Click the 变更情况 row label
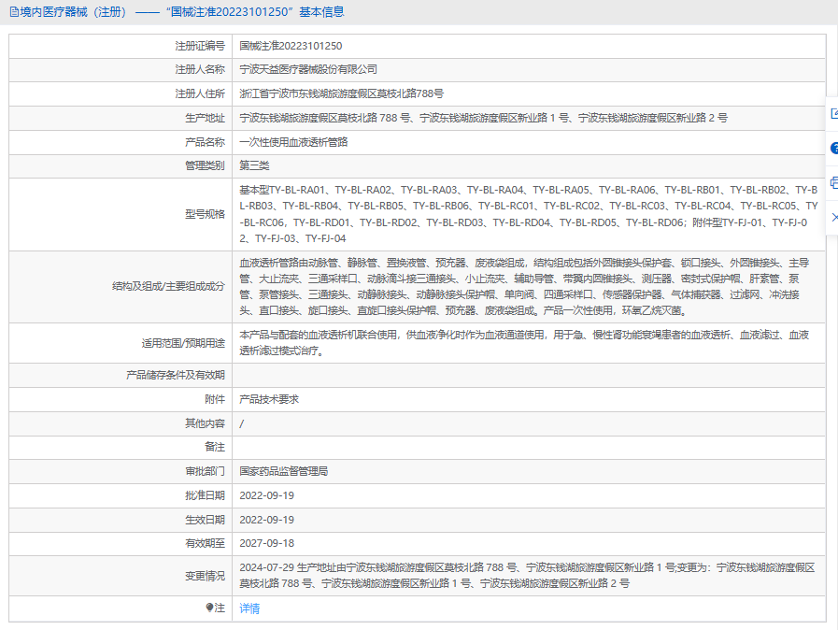838x630 pixels. 205,576
